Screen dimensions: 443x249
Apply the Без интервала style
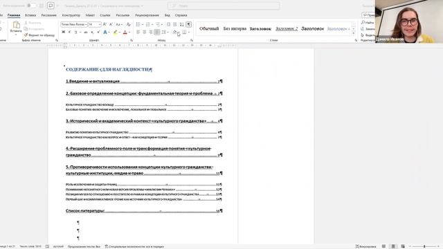235,28
